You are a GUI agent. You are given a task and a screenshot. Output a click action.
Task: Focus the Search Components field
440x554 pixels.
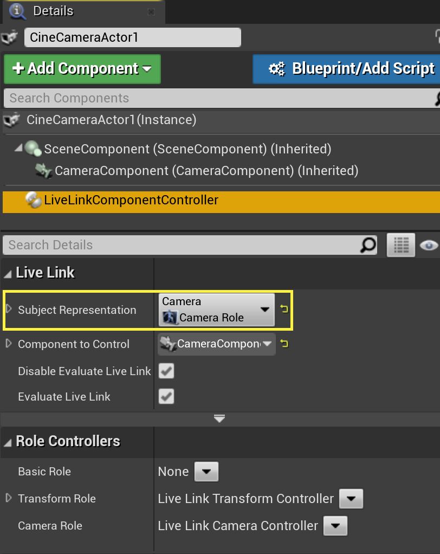click(219, 98)
